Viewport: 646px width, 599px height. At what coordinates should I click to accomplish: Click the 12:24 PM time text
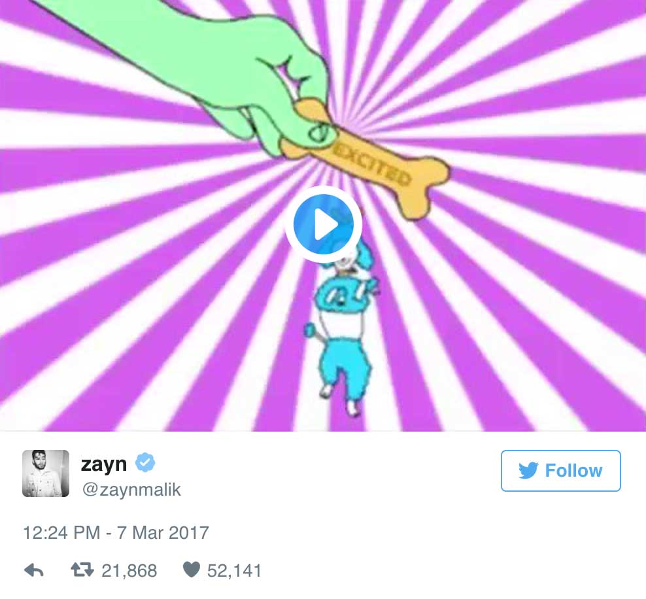[61, 532]
